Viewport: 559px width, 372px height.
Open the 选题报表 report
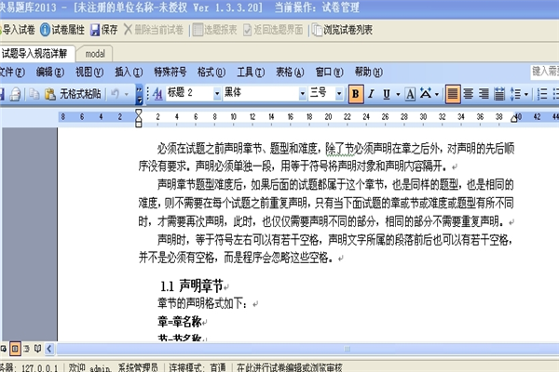coord(215,30)
